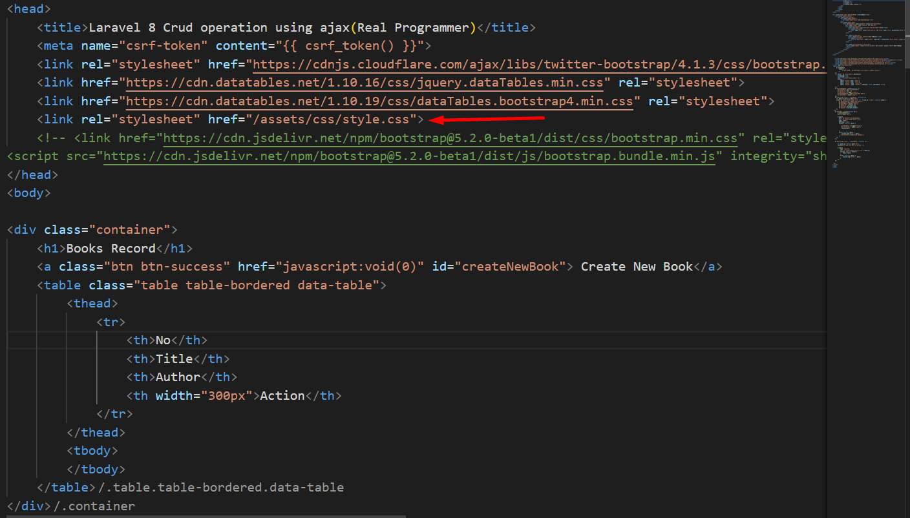Screen dimensions: 910x518
Task: Click the Action table header text
Action: point(282,395)
